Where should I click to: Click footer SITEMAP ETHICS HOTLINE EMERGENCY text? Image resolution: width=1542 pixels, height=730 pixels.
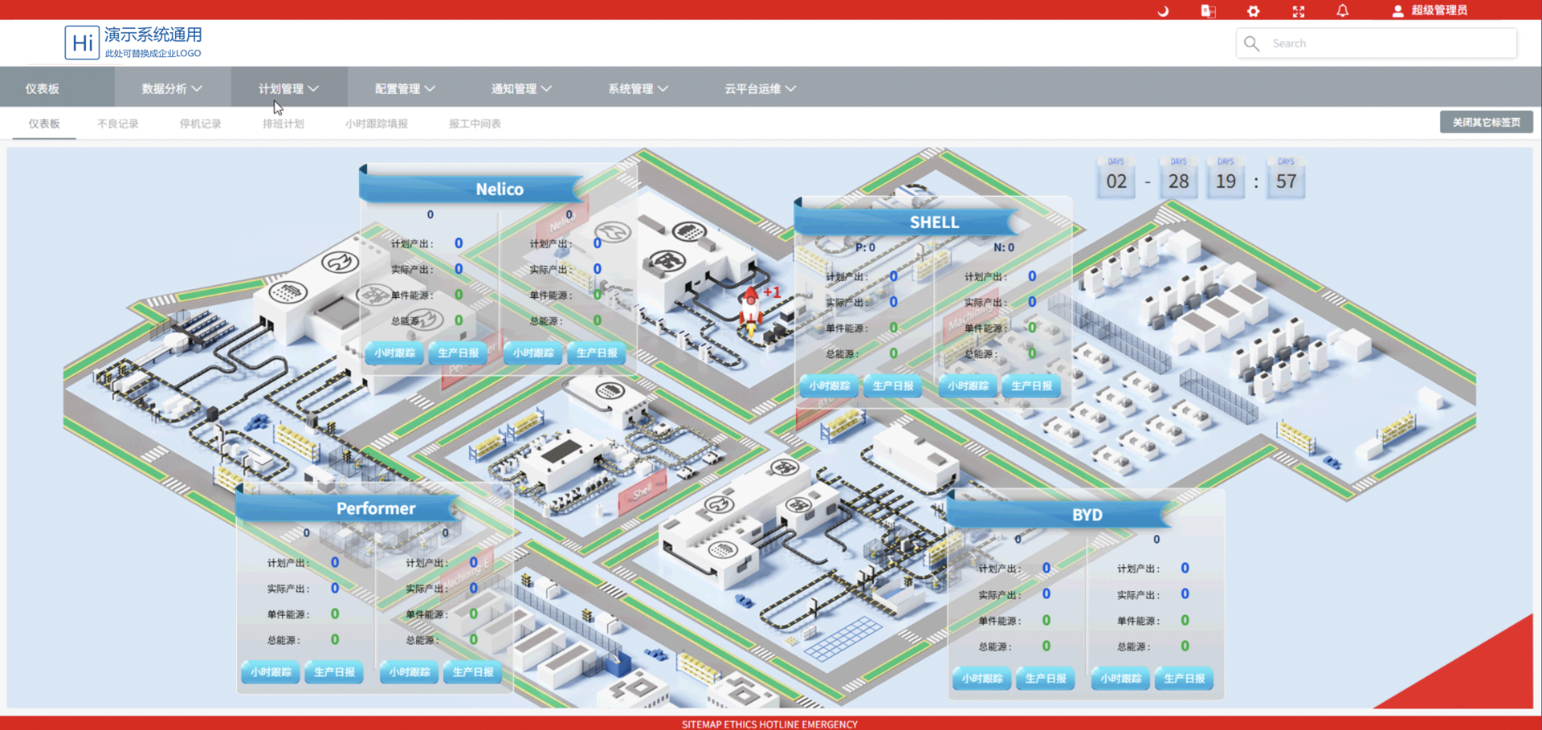click(769, 724)
